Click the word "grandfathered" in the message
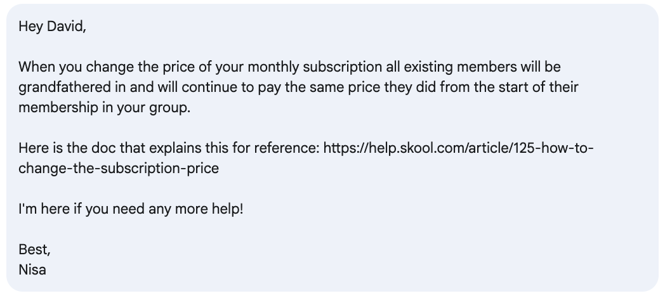The height and width of the screenshot is (298, 665). (65, 87)
